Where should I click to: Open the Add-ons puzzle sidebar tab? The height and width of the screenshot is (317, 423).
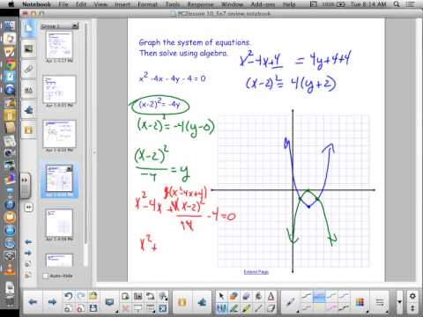tap(28, 110)
